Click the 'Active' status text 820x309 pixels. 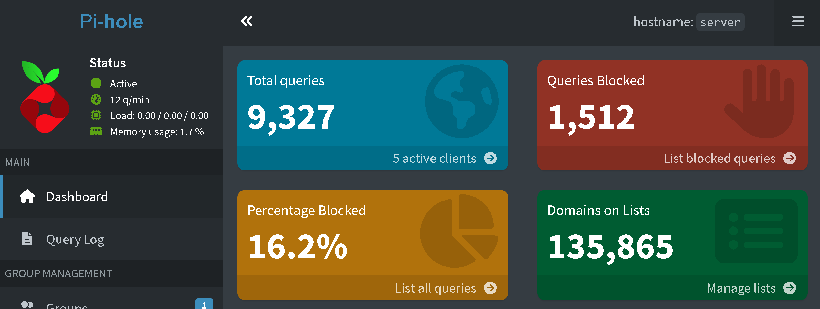click(123, 84)
